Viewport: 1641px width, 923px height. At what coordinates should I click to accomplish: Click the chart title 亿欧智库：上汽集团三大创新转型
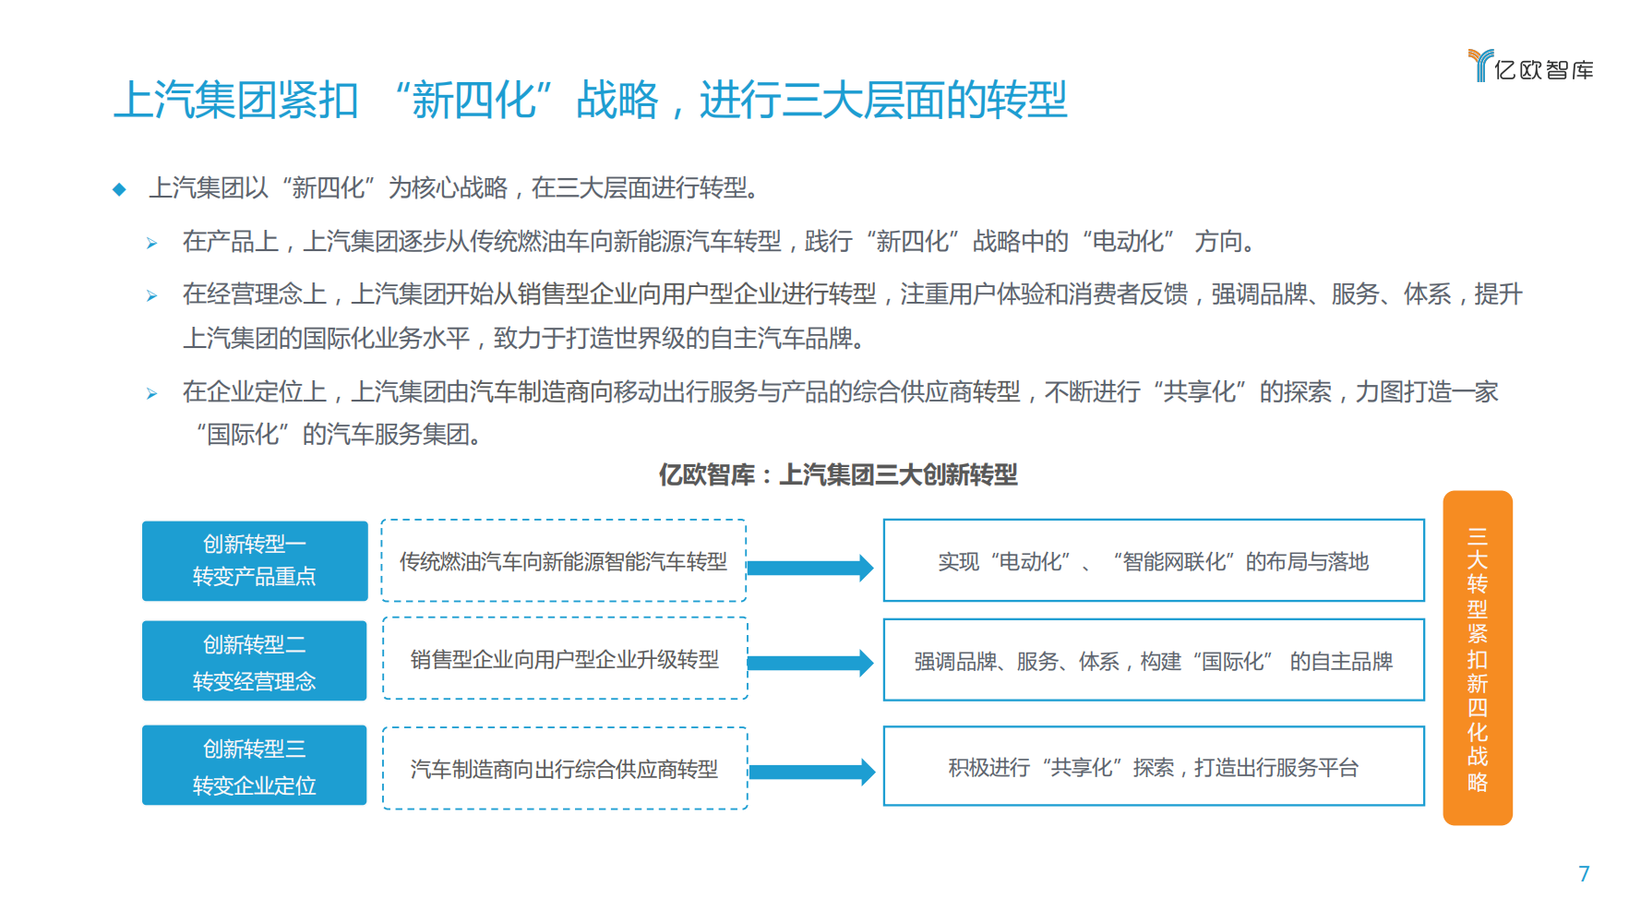click(838, 475)
